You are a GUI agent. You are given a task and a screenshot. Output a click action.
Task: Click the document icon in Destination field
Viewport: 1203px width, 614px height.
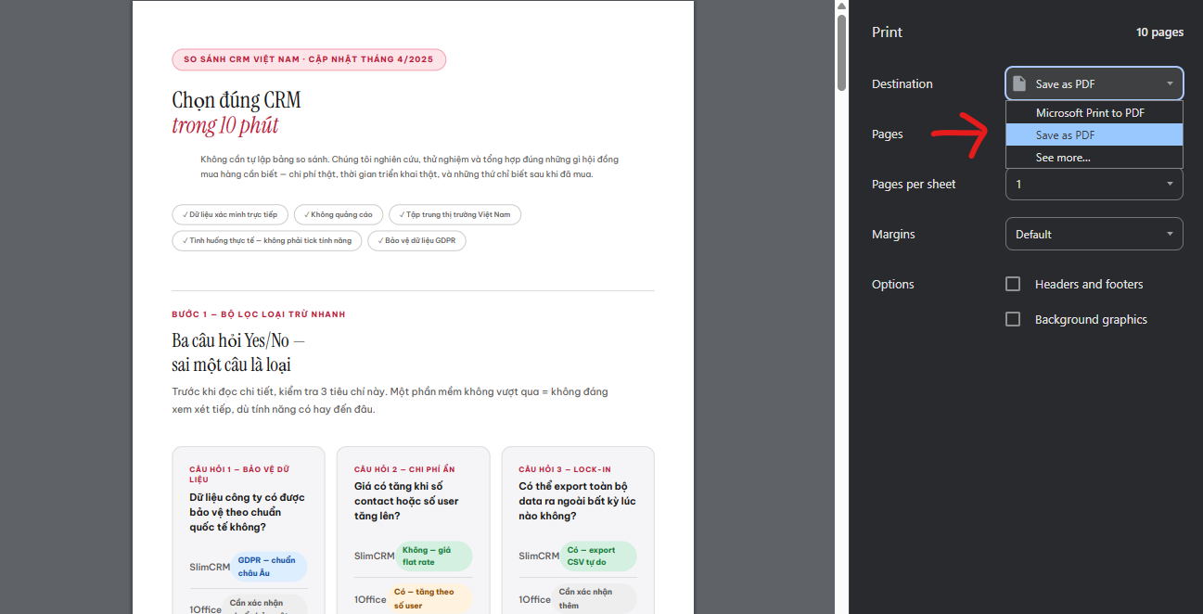pos(1019,83)
